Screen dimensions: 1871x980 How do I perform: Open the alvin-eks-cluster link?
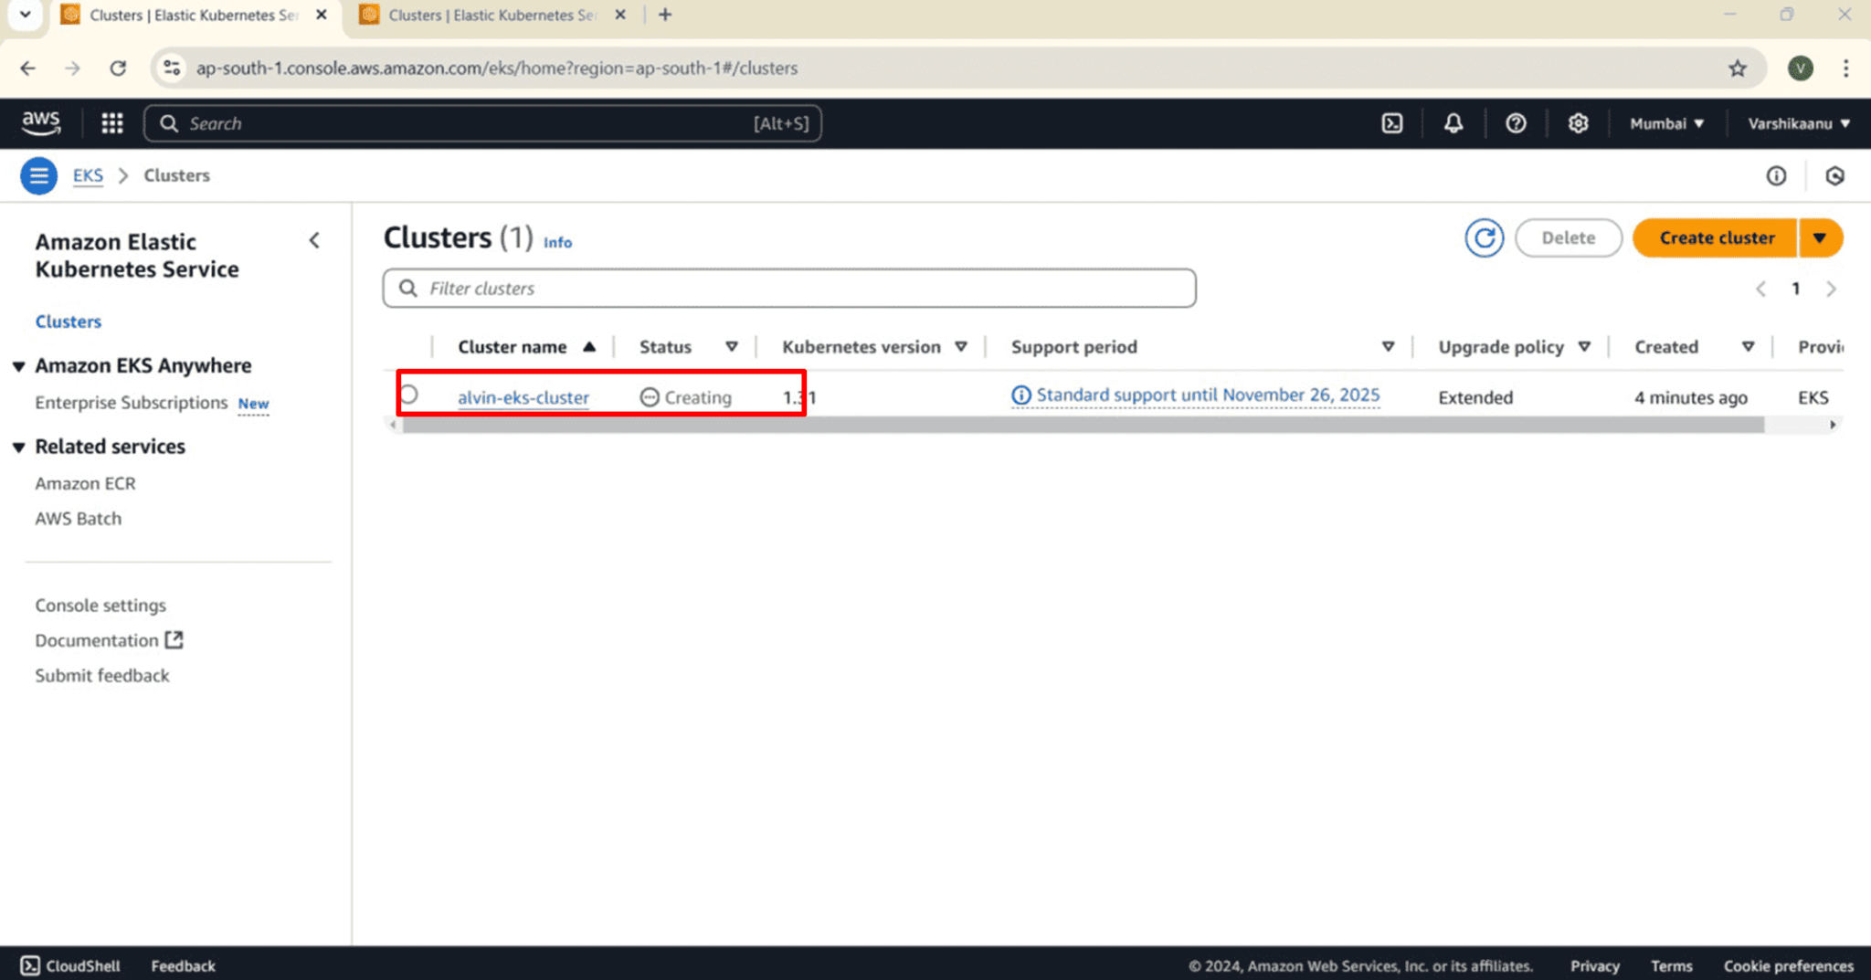point(523,397)
